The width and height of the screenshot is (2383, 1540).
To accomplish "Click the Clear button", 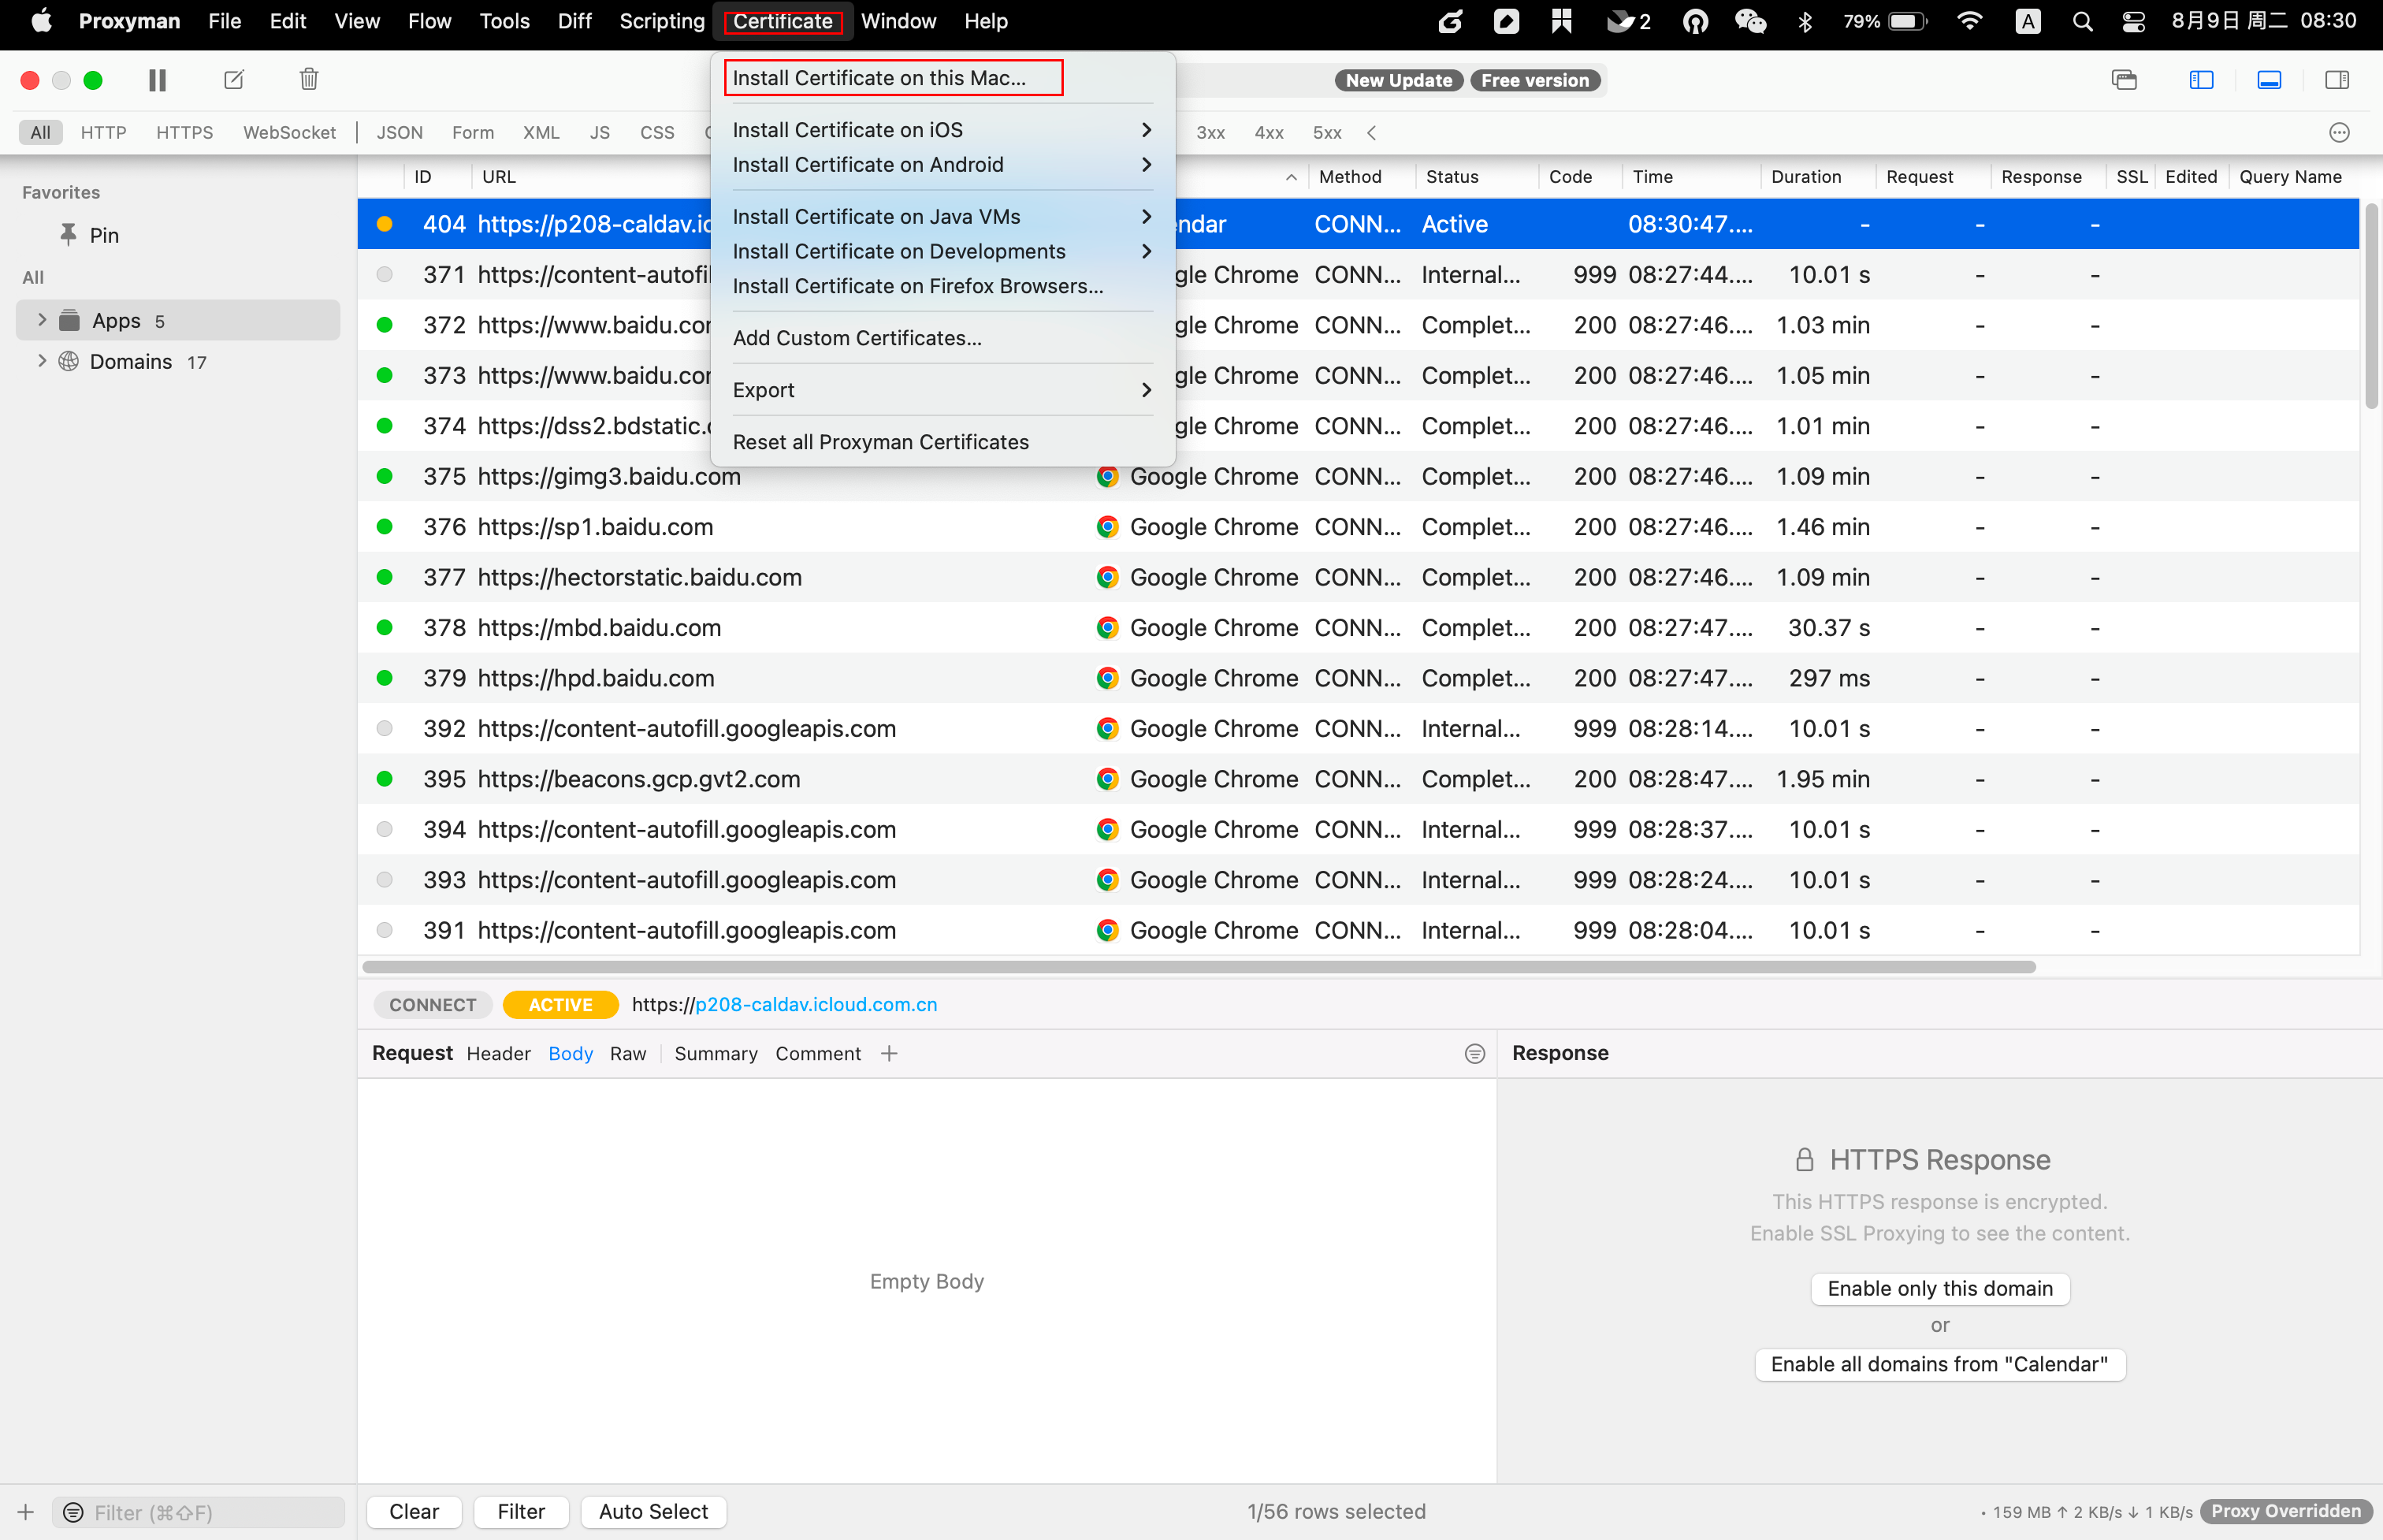I will click(x=414, y=1511).
